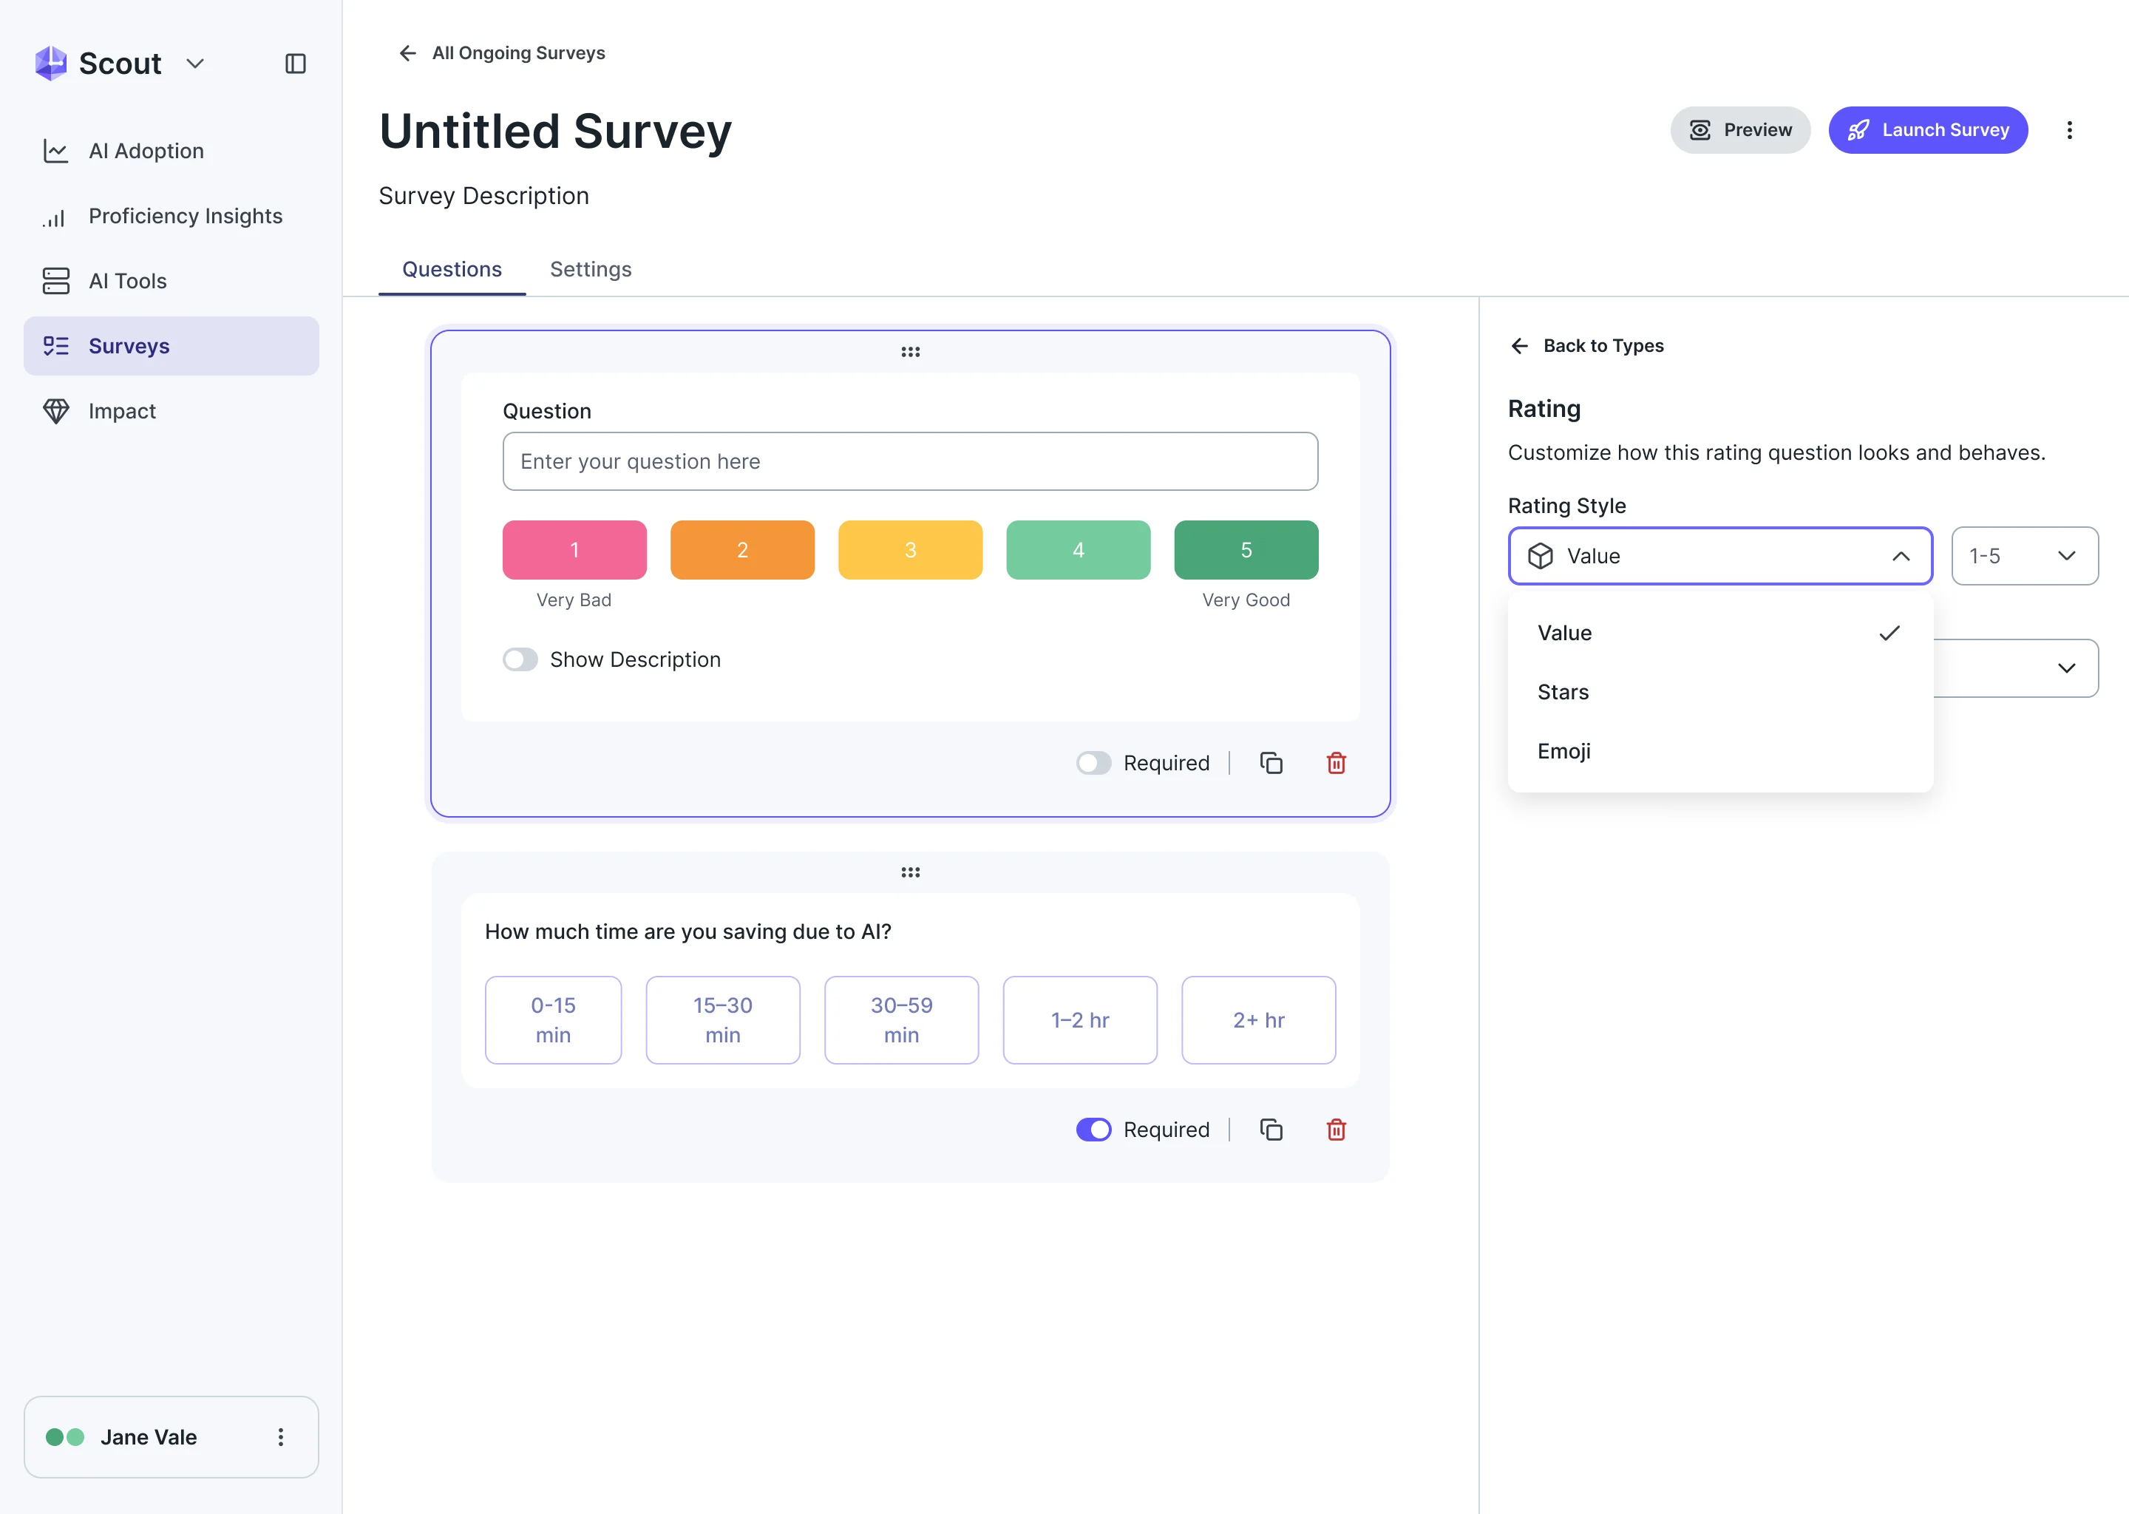Image resolution: width=2129 pixels, height=1514 pixels.
Task: Switch to the Settings tab
Action: coord(591,269)
